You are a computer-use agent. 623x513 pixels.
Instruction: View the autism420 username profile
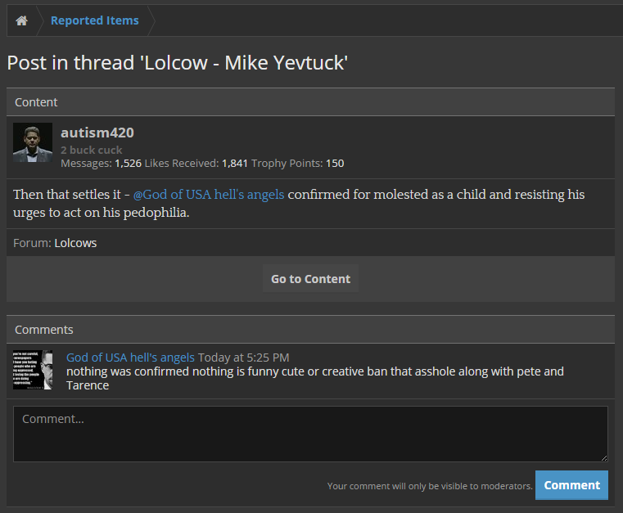(x=97, y=133)
